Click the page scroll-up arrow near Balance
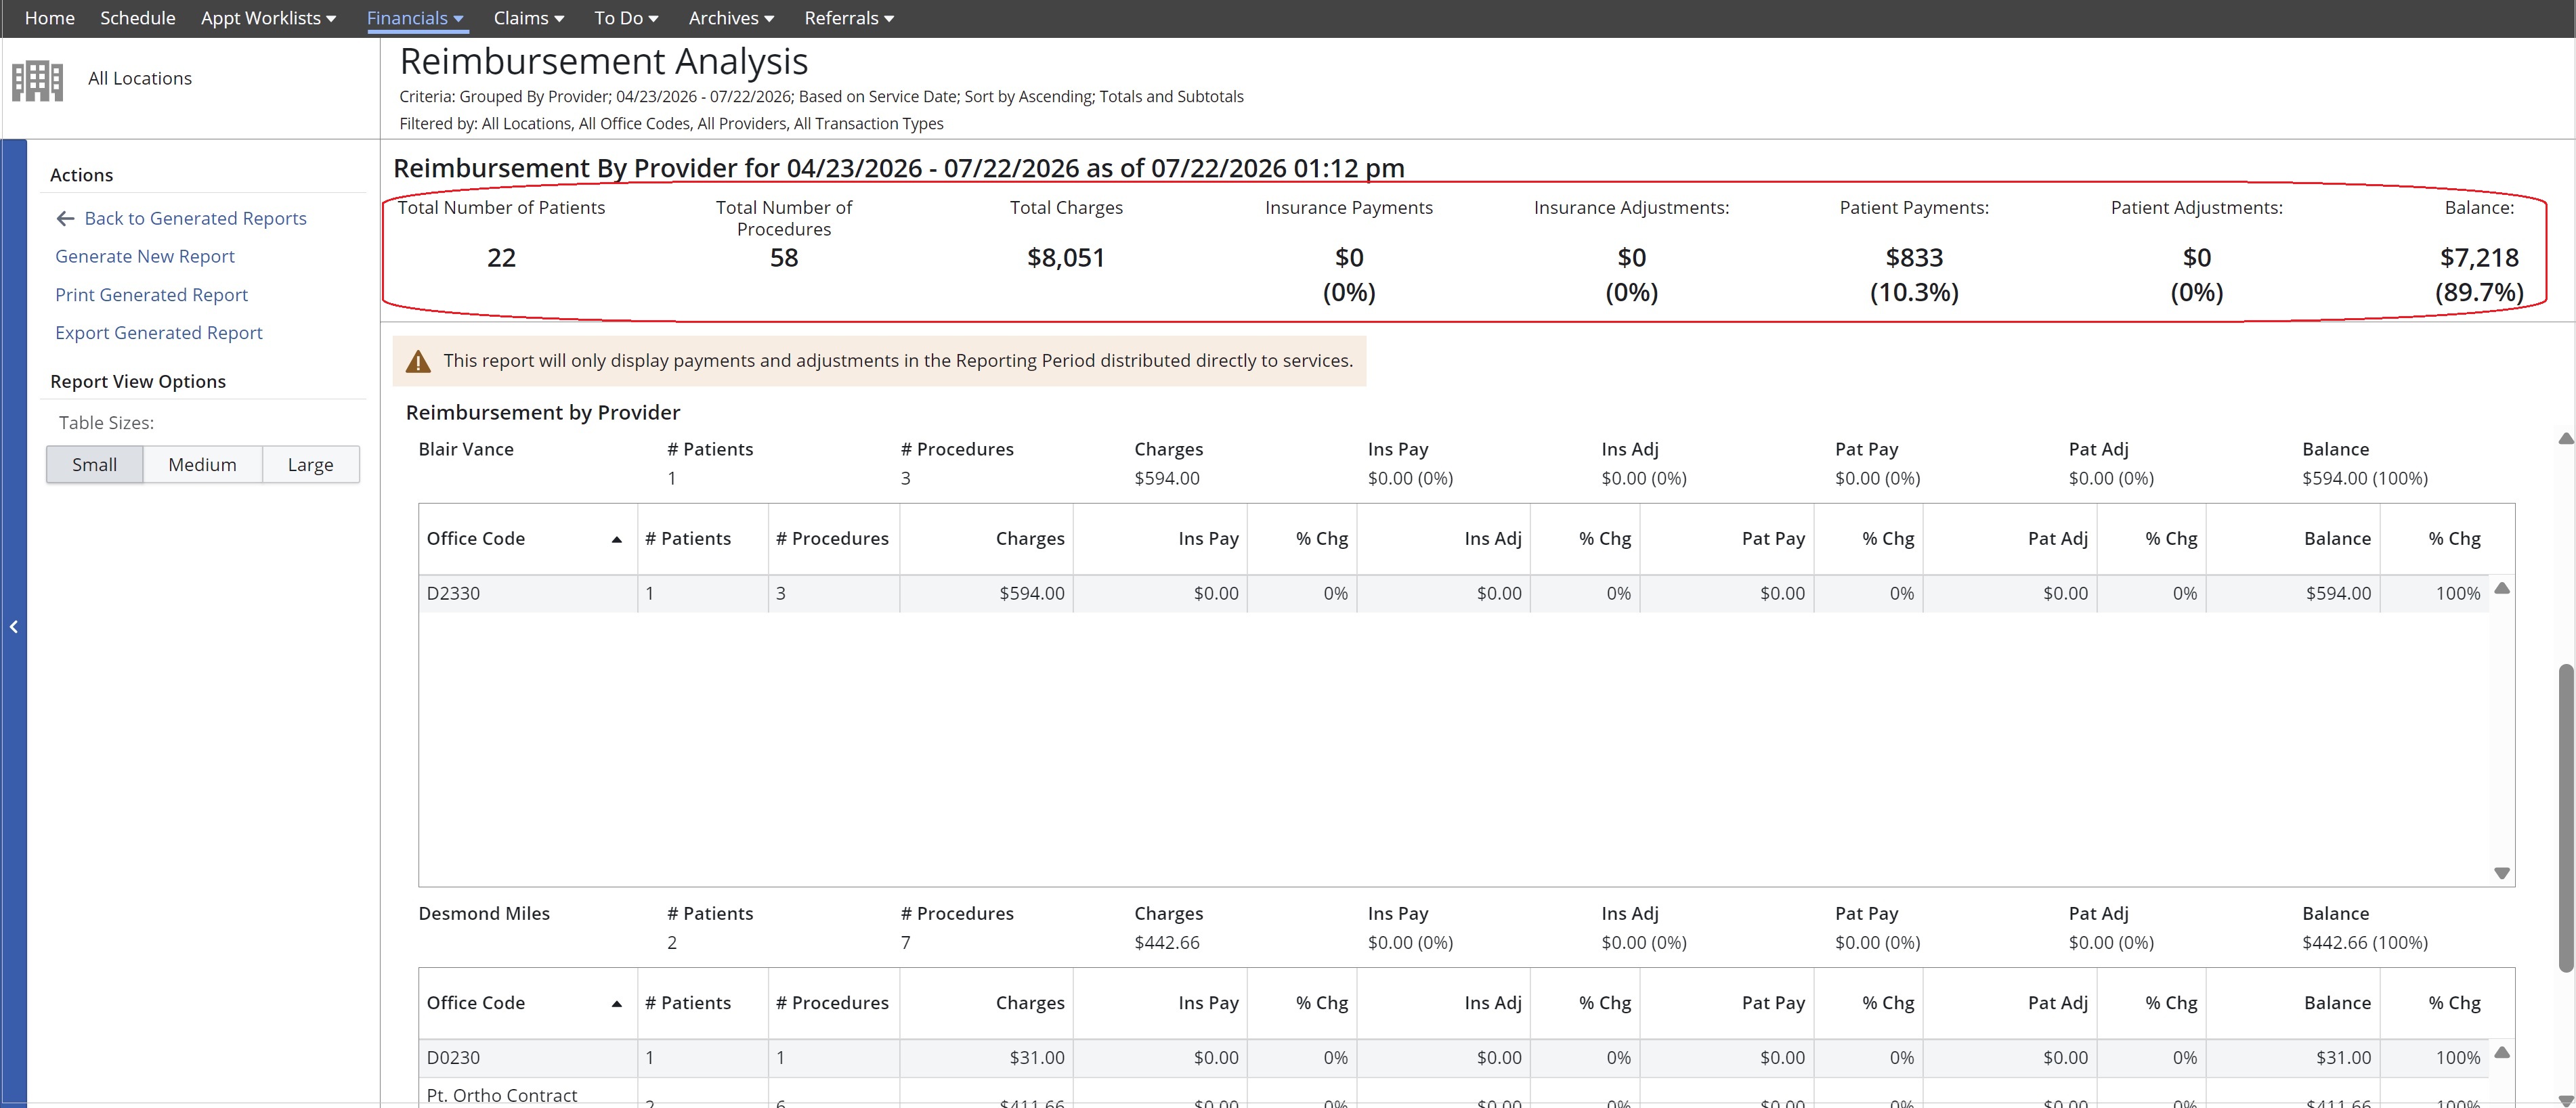This screenshot has height=1108, width=2576. click(2565, 439)
